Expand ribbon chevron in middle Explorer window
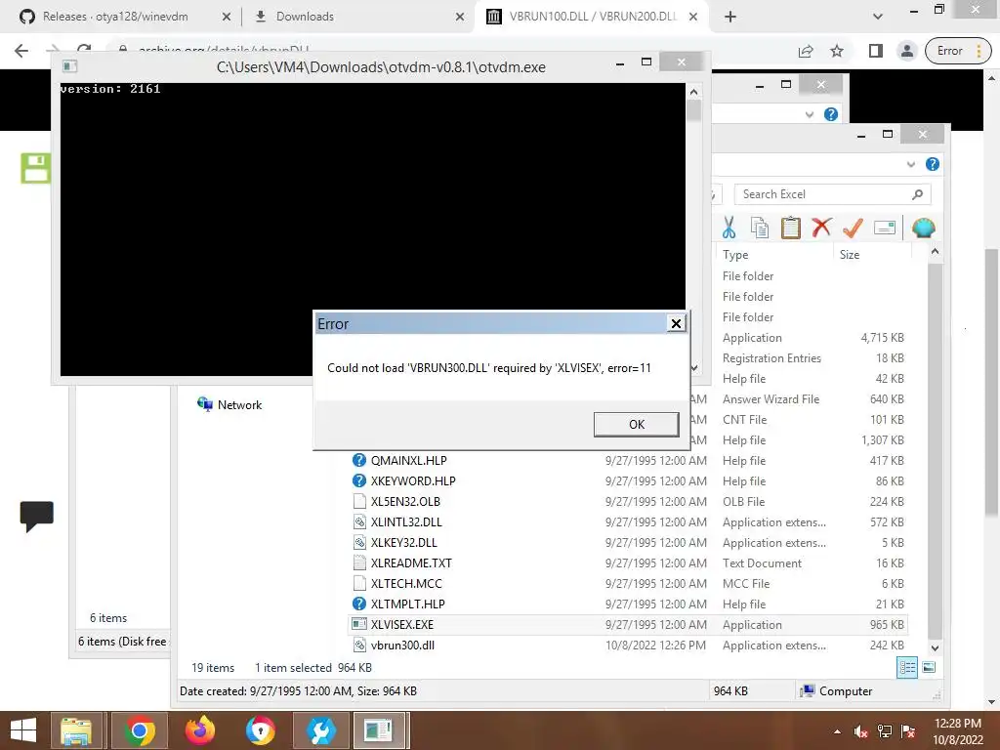This screenshot has width=1000, height=750. (x=810, y=115)
